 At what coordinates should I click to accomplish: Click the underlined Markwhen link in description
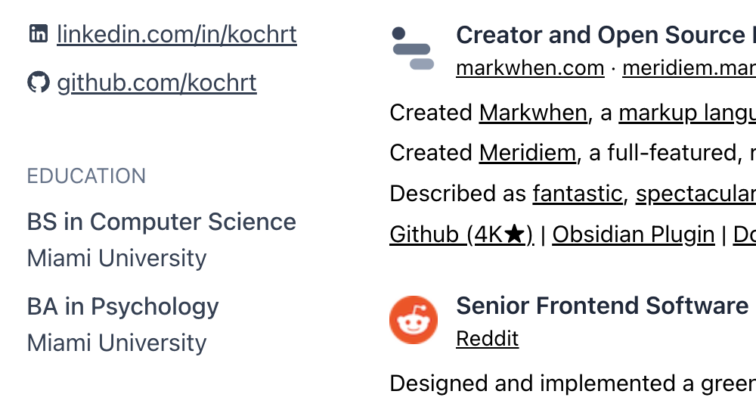point(533,113)
